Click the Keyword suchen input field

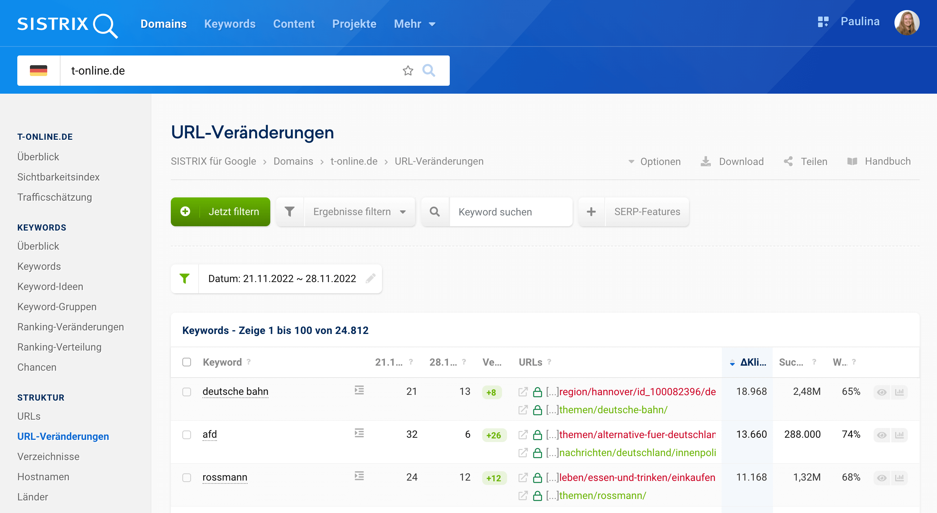(511, 211)
